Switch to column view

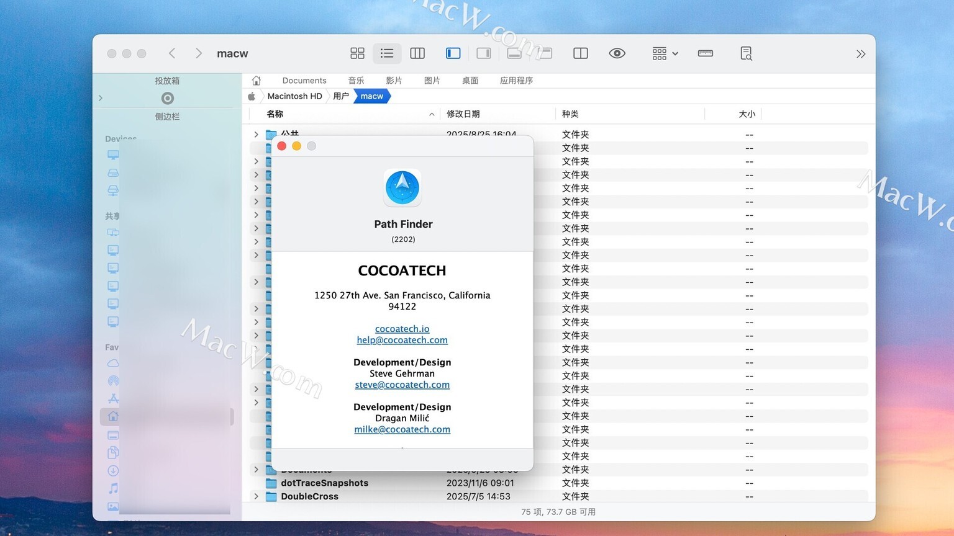click(x=417, y=53)
